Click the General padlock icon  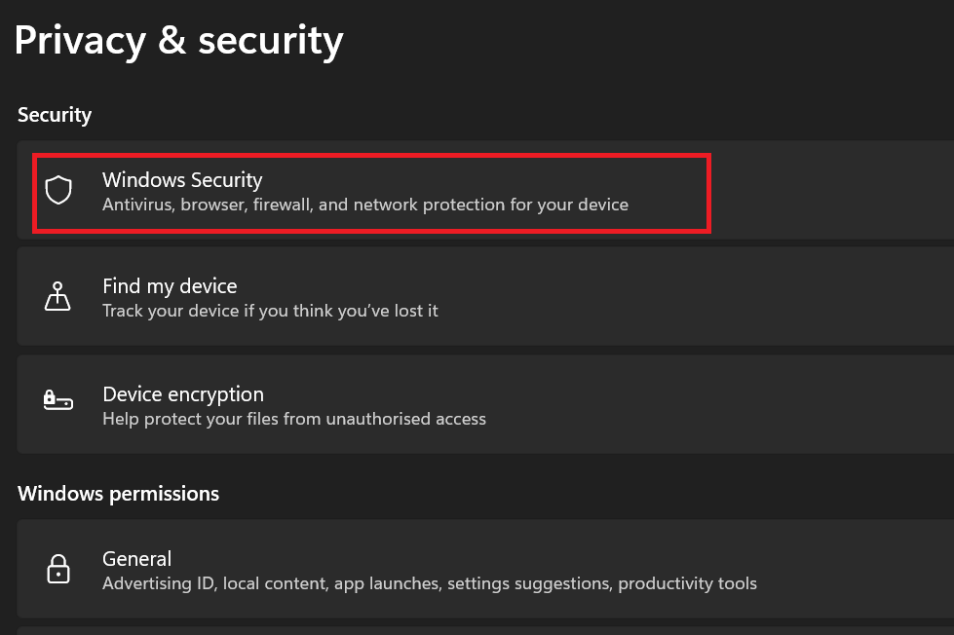coord(58,569)
